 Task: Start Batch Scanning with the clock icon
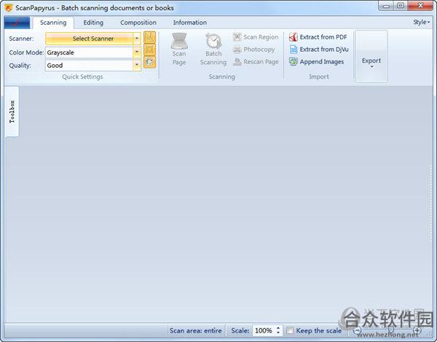click(213, 41)
